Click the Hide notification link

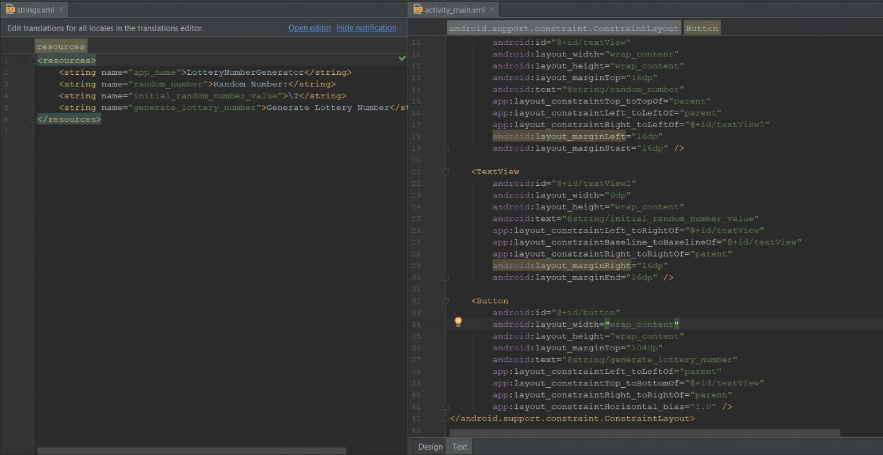pos(366,28)
